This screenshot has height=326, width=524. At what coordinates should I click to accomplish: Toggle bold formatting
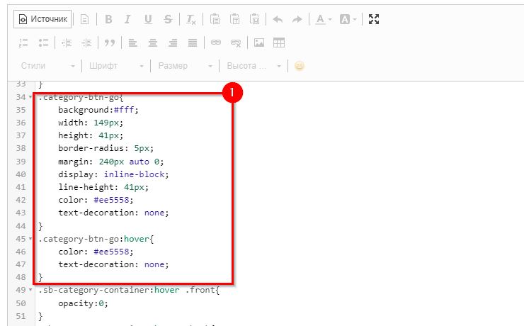[x=108, y=20]
